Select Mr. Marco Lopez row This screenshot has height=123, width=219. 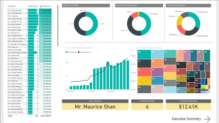[x=29, y=30]
